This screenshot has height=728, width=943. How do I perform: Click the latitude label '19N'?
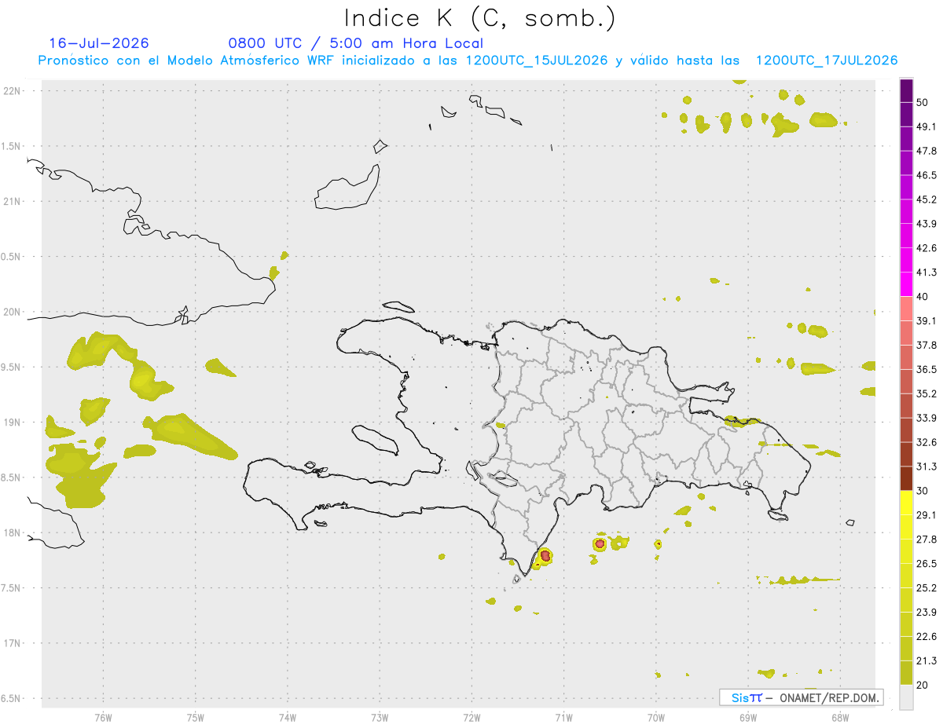[11, 423]
